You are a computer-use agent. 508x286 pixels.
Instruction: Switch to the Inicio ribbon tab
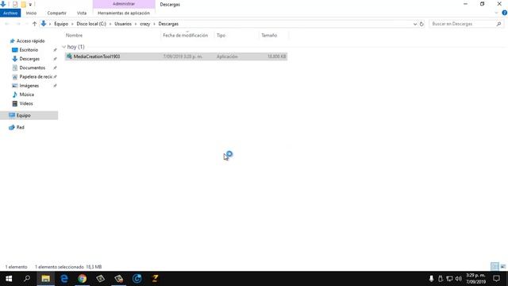31,13
